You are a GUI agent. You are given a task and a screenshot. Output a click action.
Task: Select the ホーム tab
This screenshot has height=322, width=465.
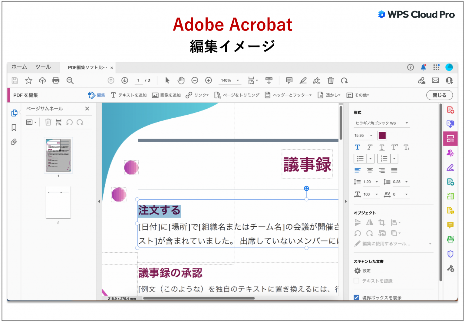pos(19,67)
